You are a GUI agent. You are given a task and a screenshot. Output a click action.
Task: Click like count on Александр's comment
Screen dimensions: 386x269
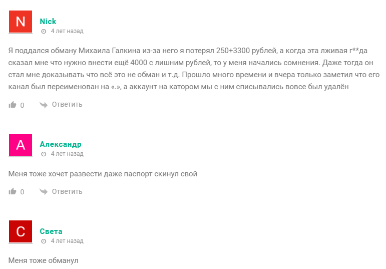pyautogui.click(x=22, y=192)
